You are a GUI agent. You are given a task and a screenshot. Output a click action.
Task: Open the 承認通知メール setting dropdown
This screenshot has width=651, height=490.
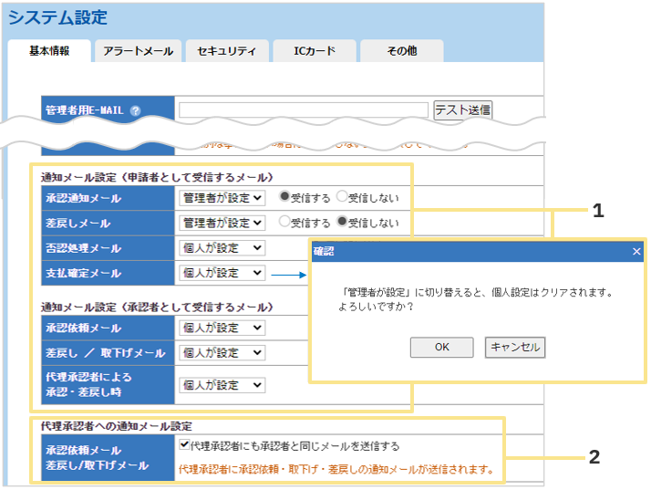pos(222,197)
